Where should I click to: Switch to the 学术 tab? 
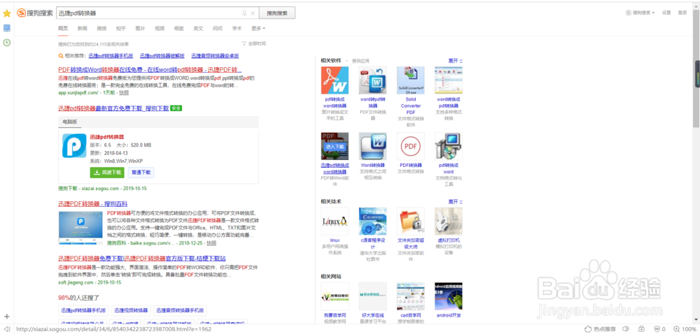coord(237,29)
